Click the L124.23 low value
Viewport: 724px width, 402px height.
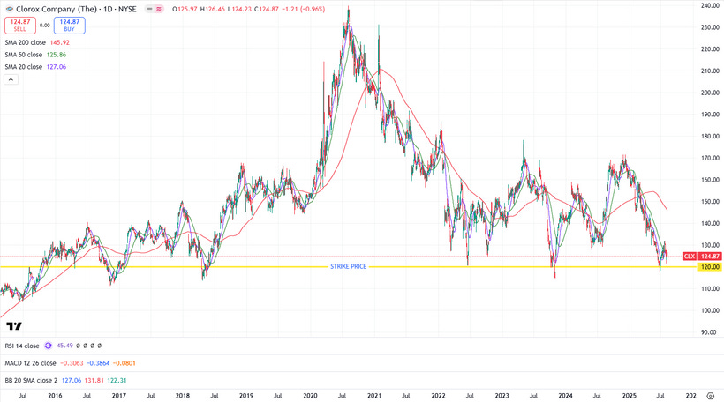pos(239,9)
